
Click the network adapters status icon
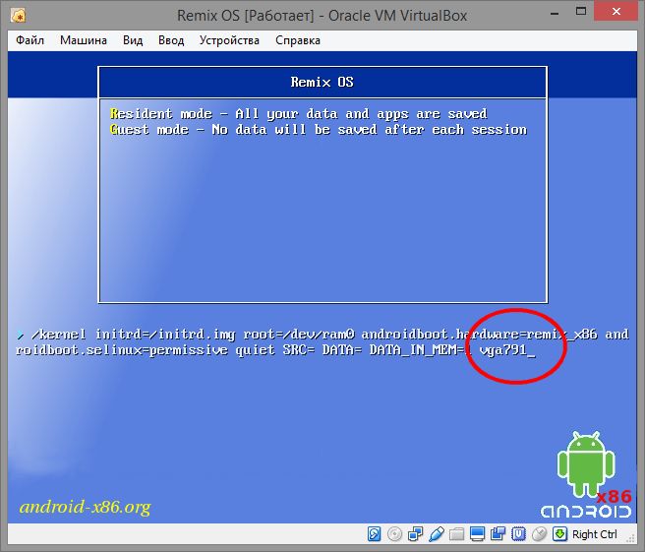tap(415, 534)
